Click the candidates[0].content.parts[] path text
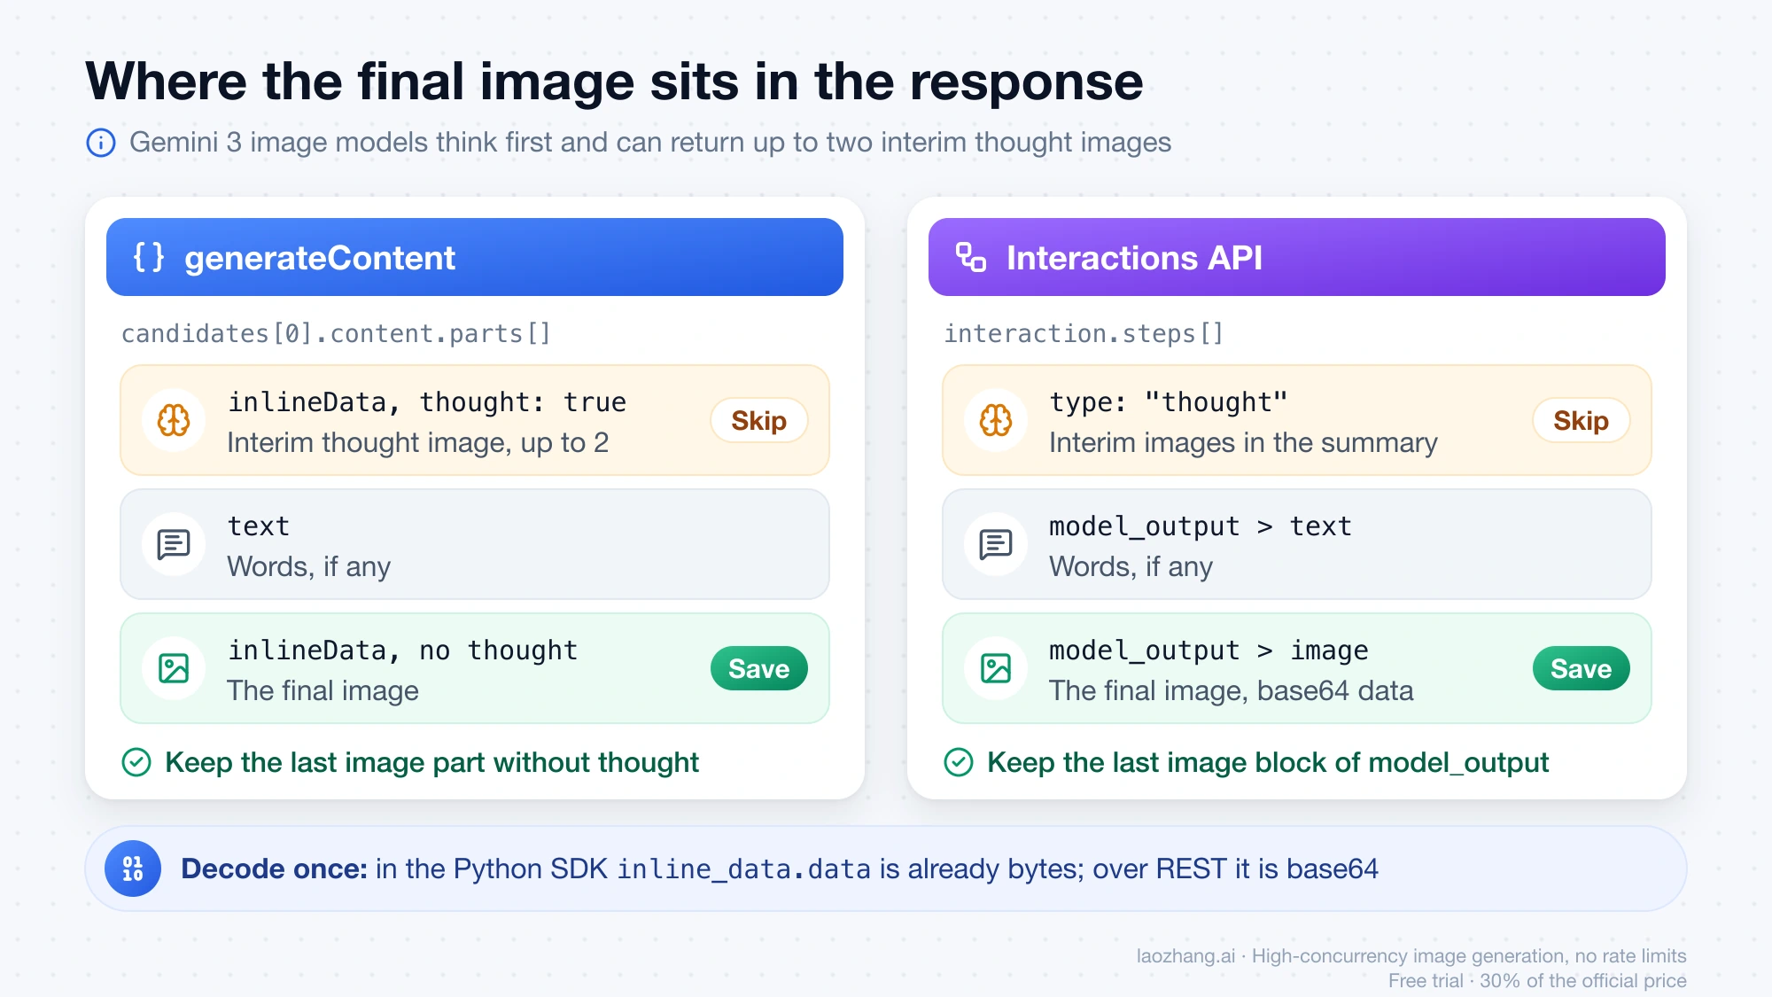 337,333
